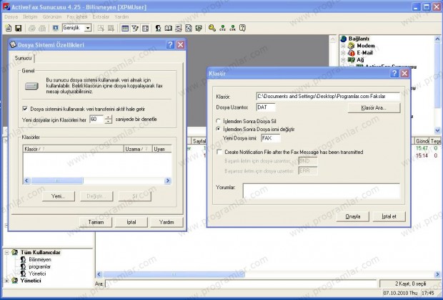This screenshot has width=443, height=300.
Task: Click the yellow key toolbar icon
Action: [212, 28]
